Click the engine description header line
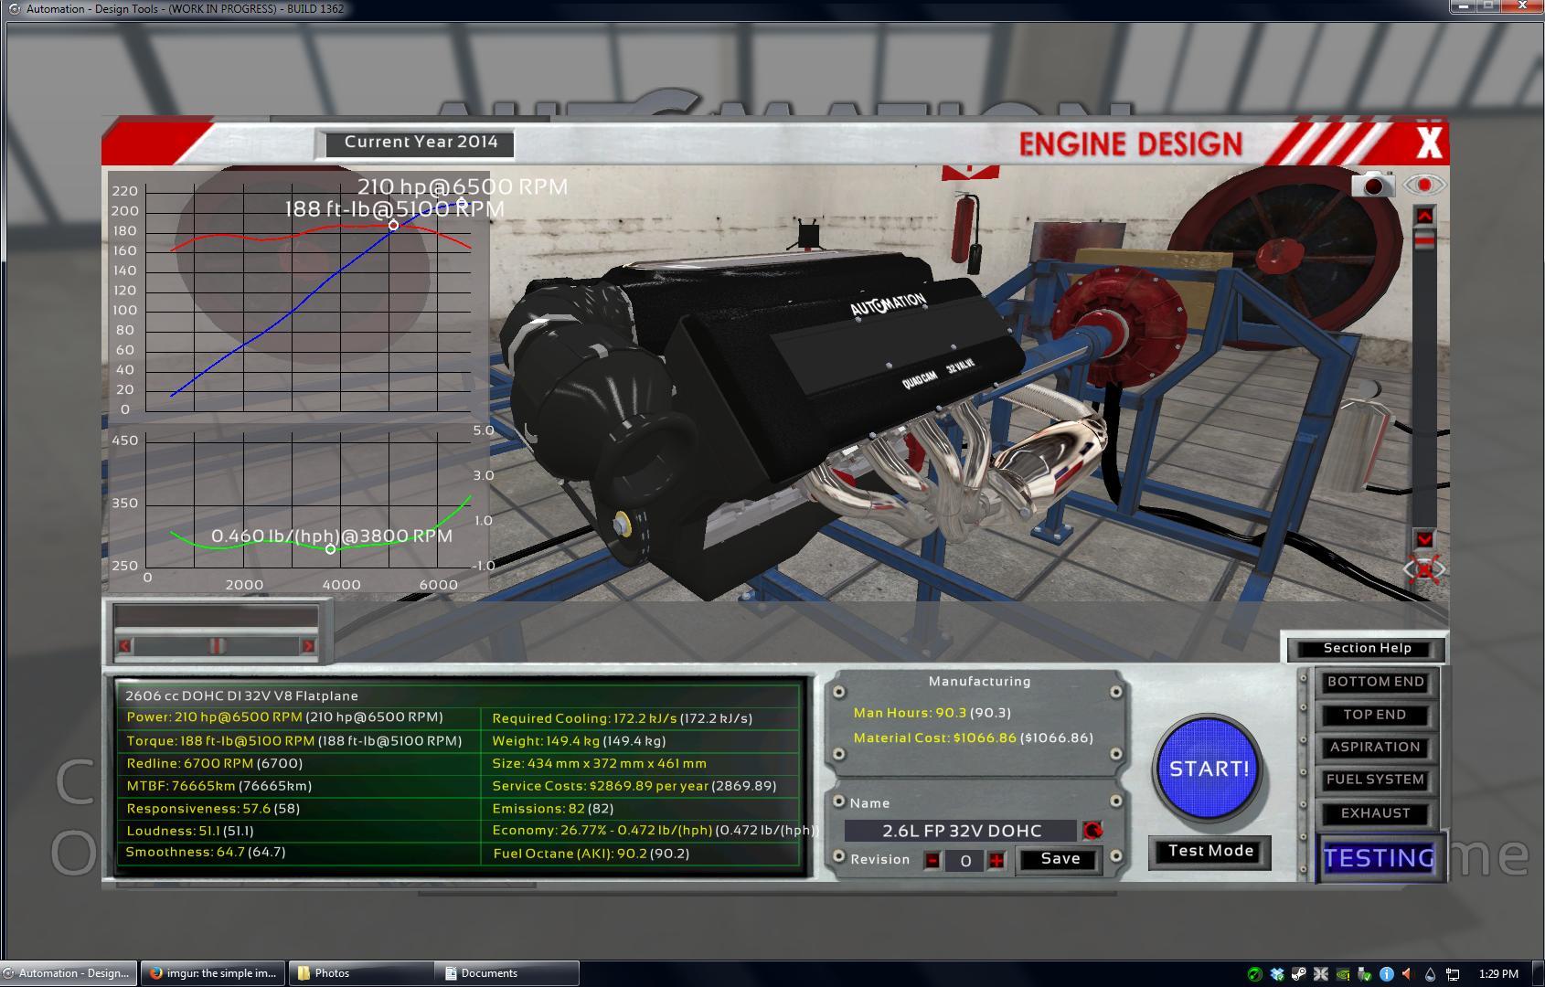 241,695
